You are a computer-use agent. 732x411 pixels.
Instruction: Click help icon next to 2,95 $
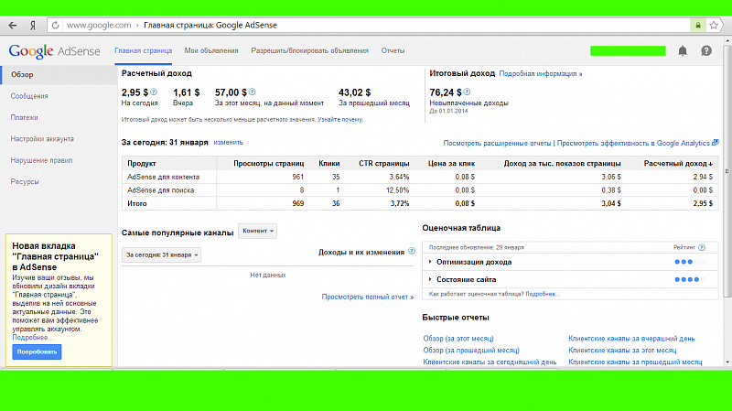pyautogui.click(x=154, y=92)
